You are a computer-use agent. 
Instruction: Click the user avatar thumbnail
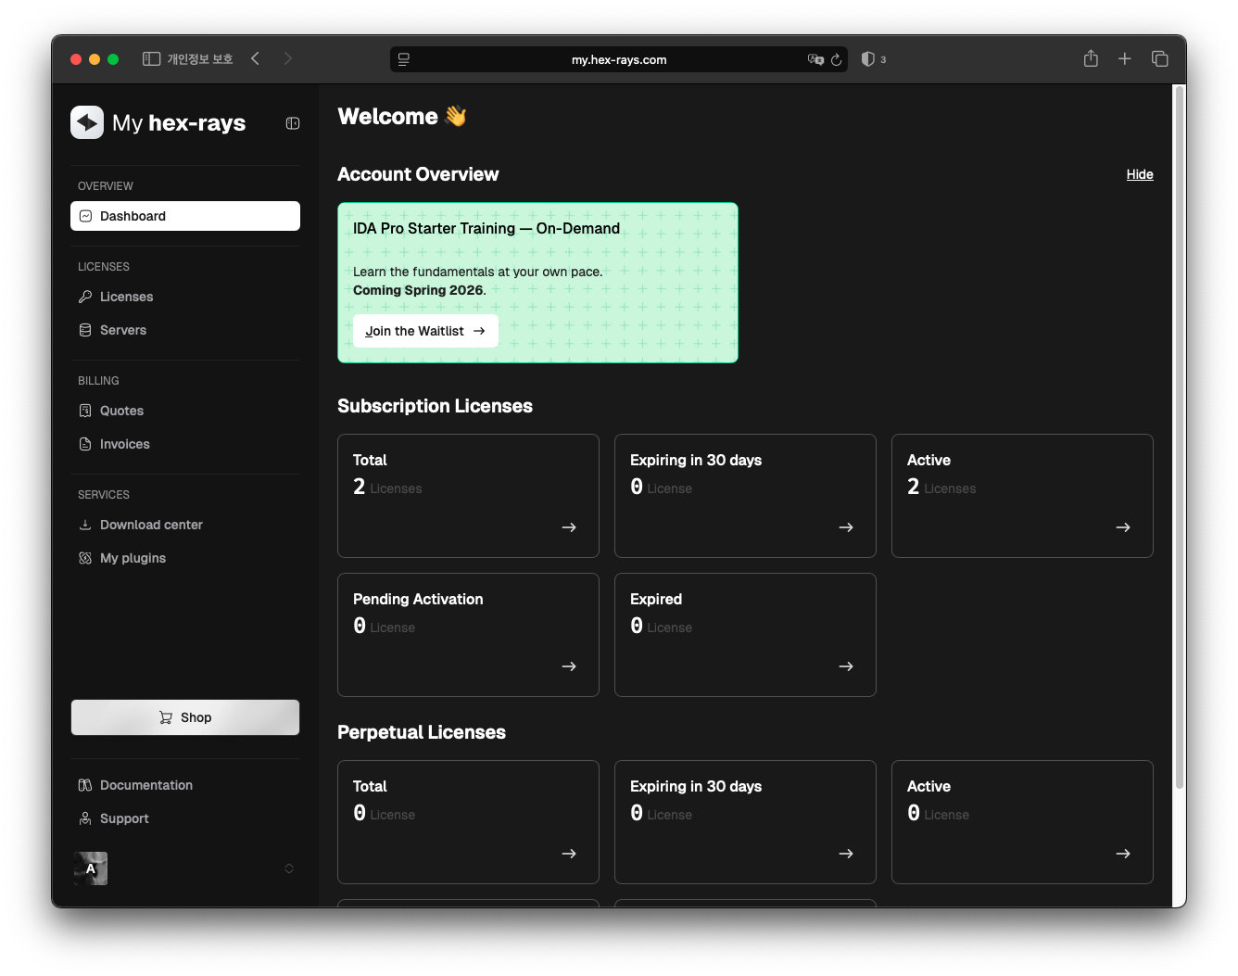pos(91,868)
